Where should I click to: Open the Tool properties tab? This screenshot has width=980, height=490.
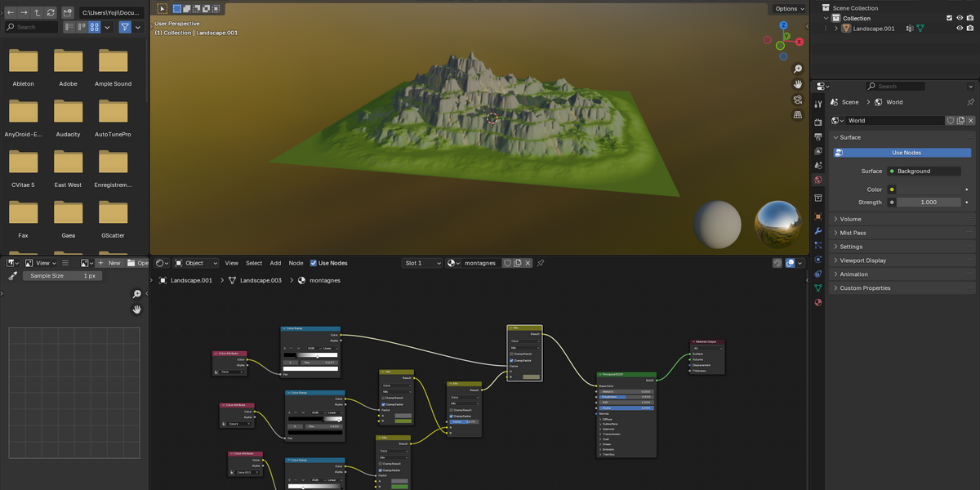817,105
